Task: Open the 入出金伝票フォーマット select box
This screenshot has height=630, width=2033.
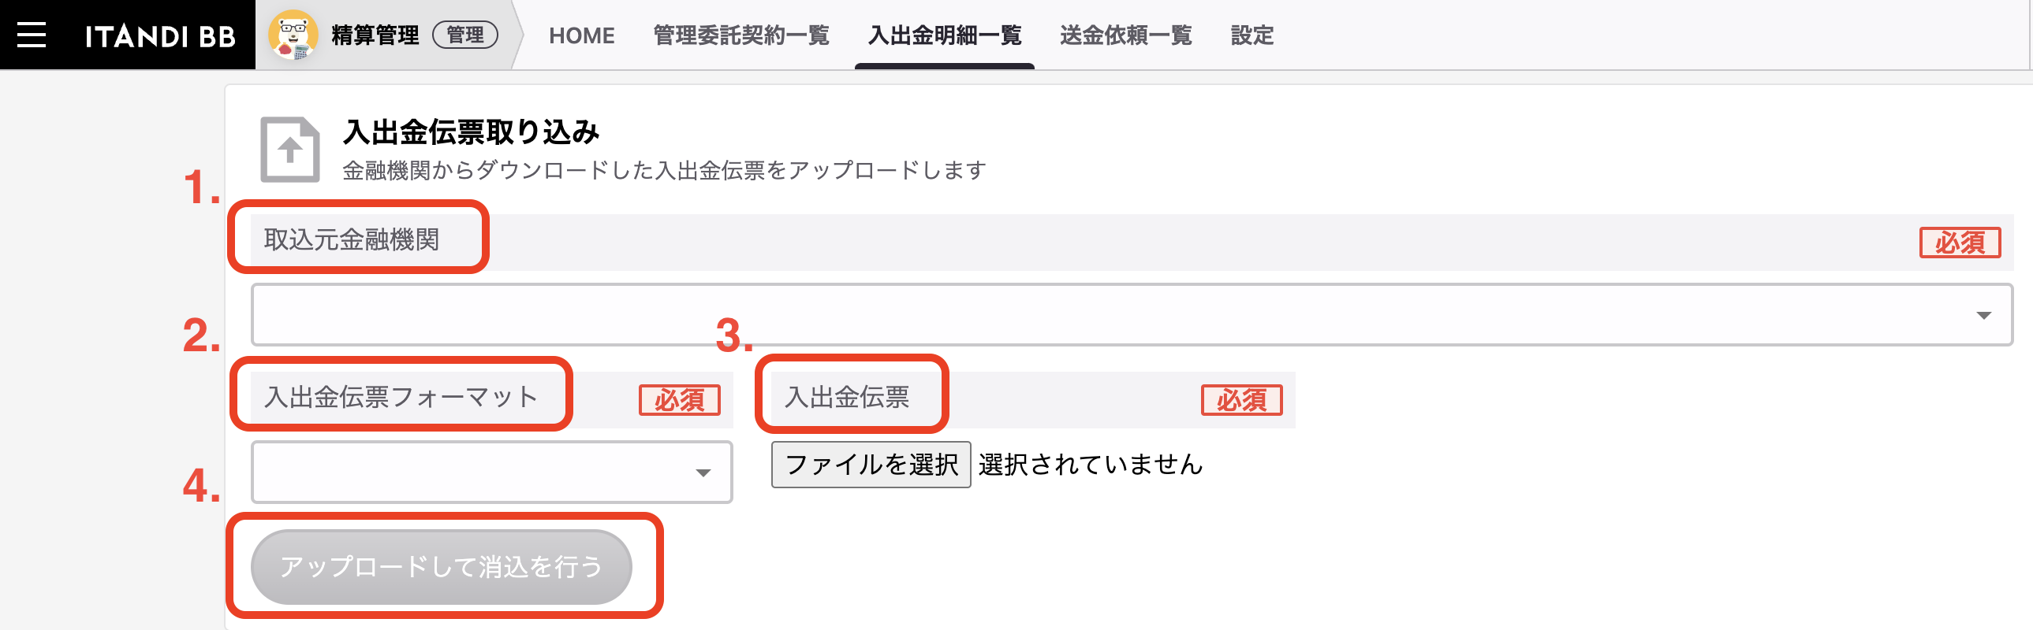Action: tap(491, 472)
